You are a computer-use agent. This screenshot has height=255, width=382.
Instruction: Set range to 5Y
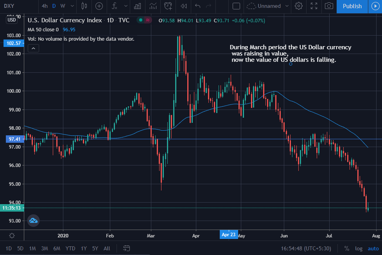(95, 248)
